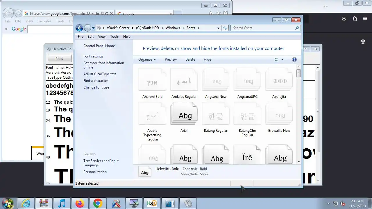Viewport: 372px width, 209px height.
Task: Open Firefox extensions puzzle icon
Action: coord(355,19)
